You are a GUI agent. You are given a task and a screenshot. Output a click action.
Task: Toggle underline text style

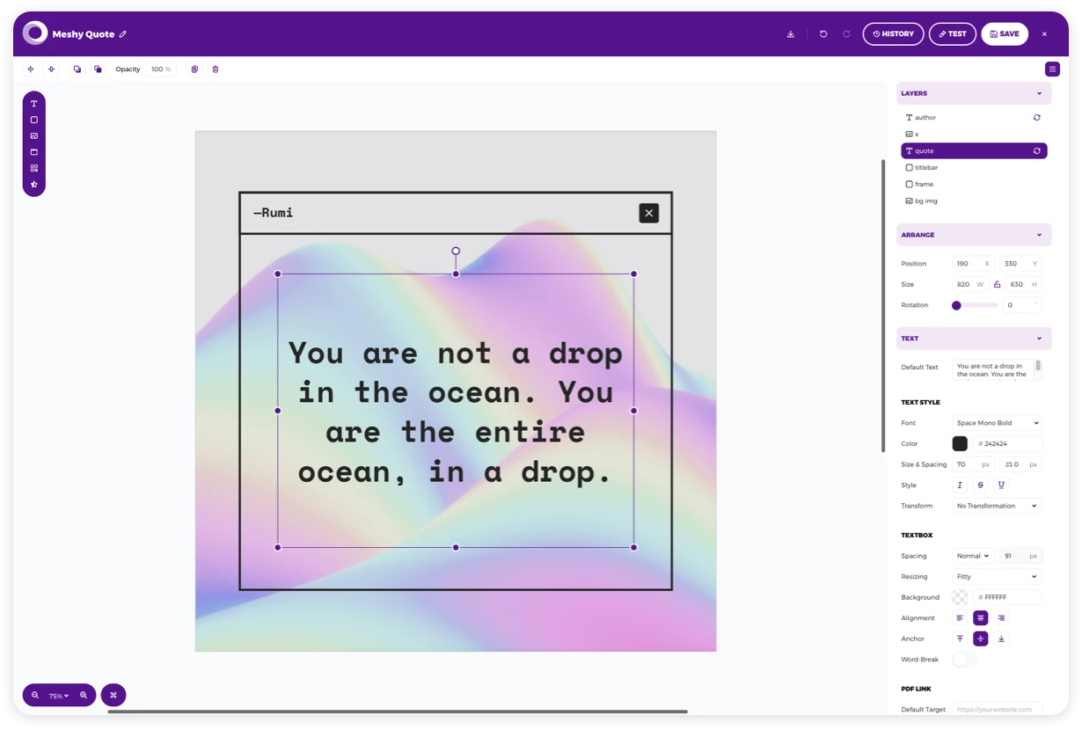pos(1001,485)
